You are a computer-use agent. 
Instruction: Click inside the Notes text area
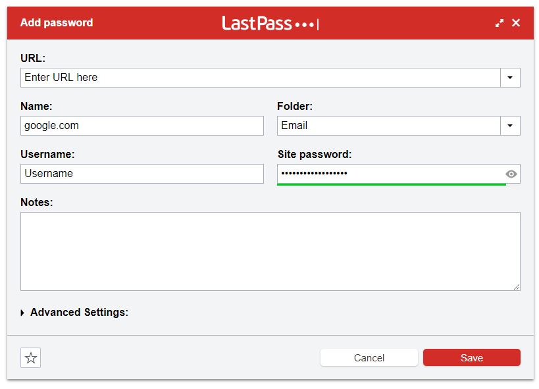tap(270, 251)
